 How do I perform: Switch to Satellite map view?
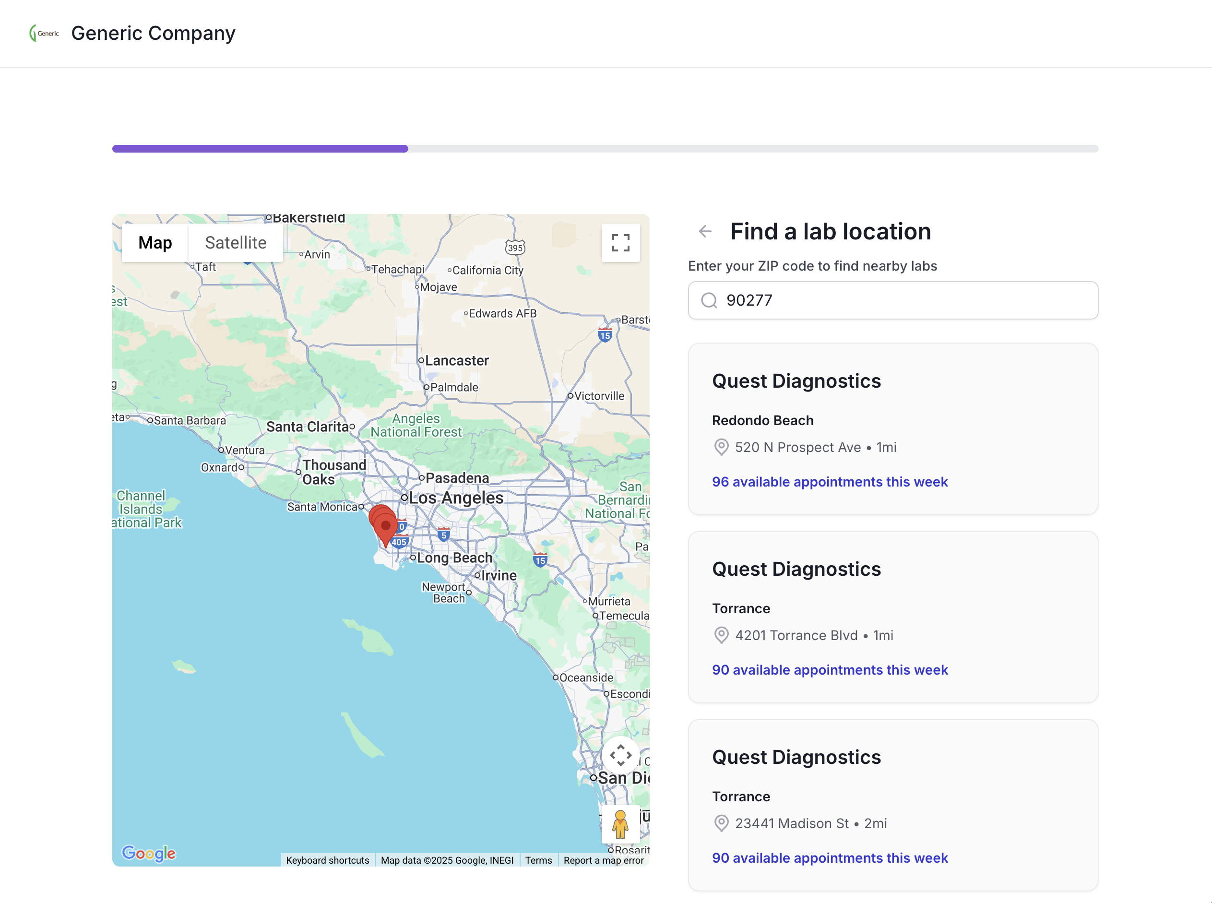236,243
